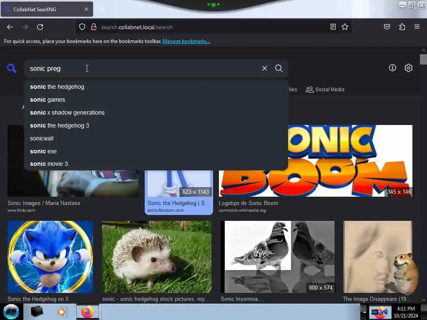The width and height of the screenshot is (427, 320).
Task: Click the sonic.fandom.com source text
Action: coord(165,210)
